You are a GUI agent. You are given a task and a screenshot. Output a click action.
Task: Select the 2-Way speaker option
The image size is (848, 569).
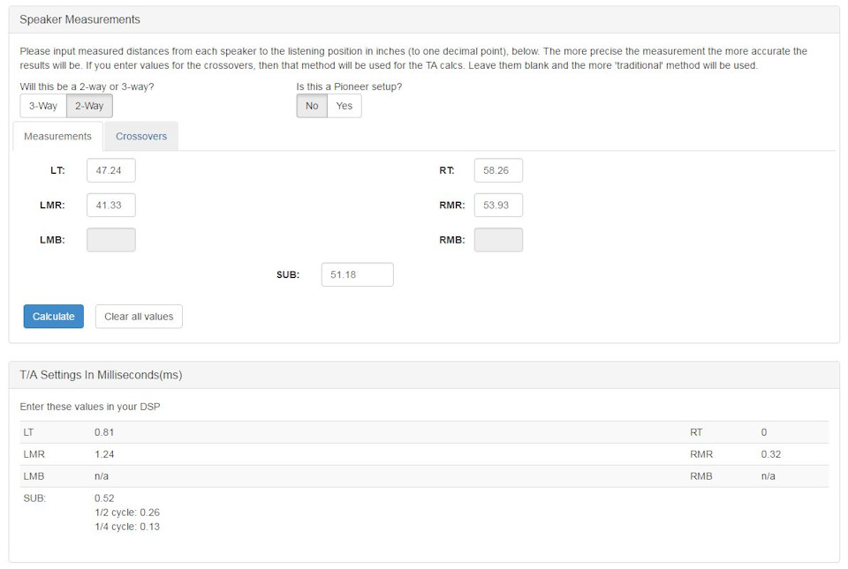[x=89, y=106]
